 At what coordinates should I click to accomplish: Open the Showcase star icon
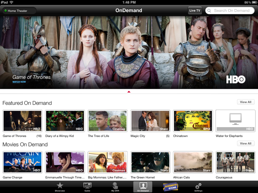(60, 186)
